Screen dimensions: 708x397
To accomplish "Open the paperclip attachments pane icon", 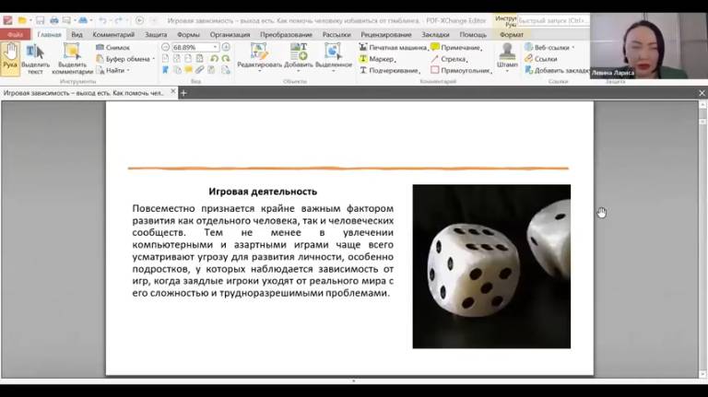I will coord(199,70).
